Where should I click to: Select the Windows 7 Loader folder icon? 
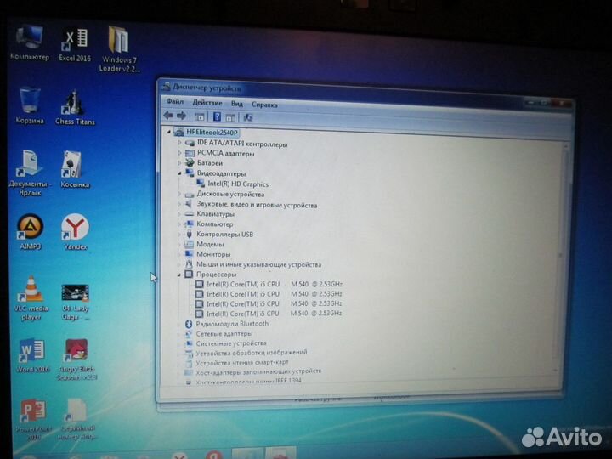click(119, 49)
